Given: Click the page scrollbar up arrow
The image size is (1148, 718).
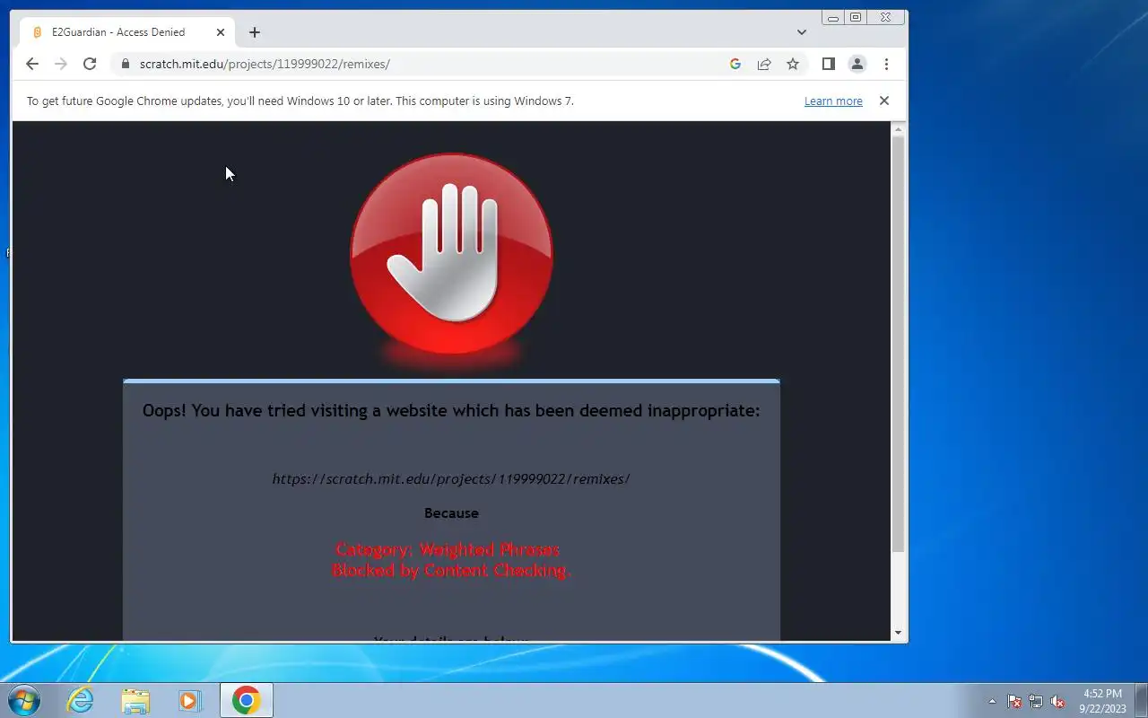Looking at the screenshot, I should (x=899, y=130).
